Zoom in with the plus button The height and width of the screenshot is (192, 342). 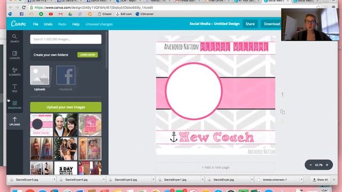coord(327,165)
